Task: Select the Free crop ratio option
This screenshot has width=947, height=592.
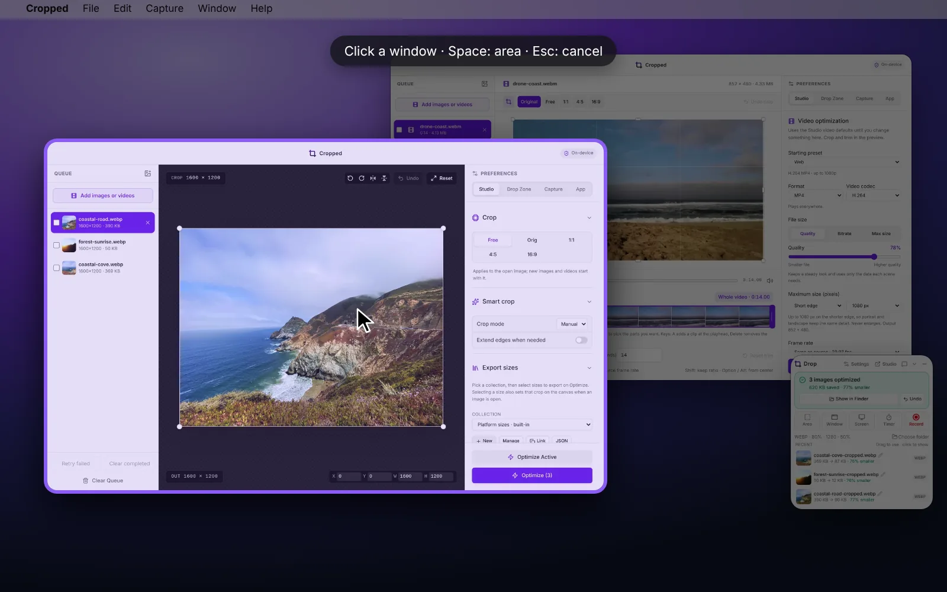Action: [492, 240]
